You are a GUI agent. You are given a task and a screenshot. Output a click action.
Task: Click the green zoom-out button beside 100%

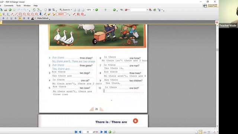point(97,10)
